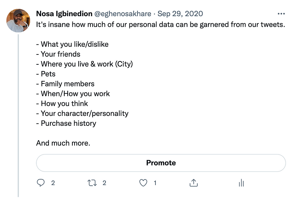Click the tweet's first sentence about personal data
Viewport: 294px width, 199px height.
click(161, 24)
